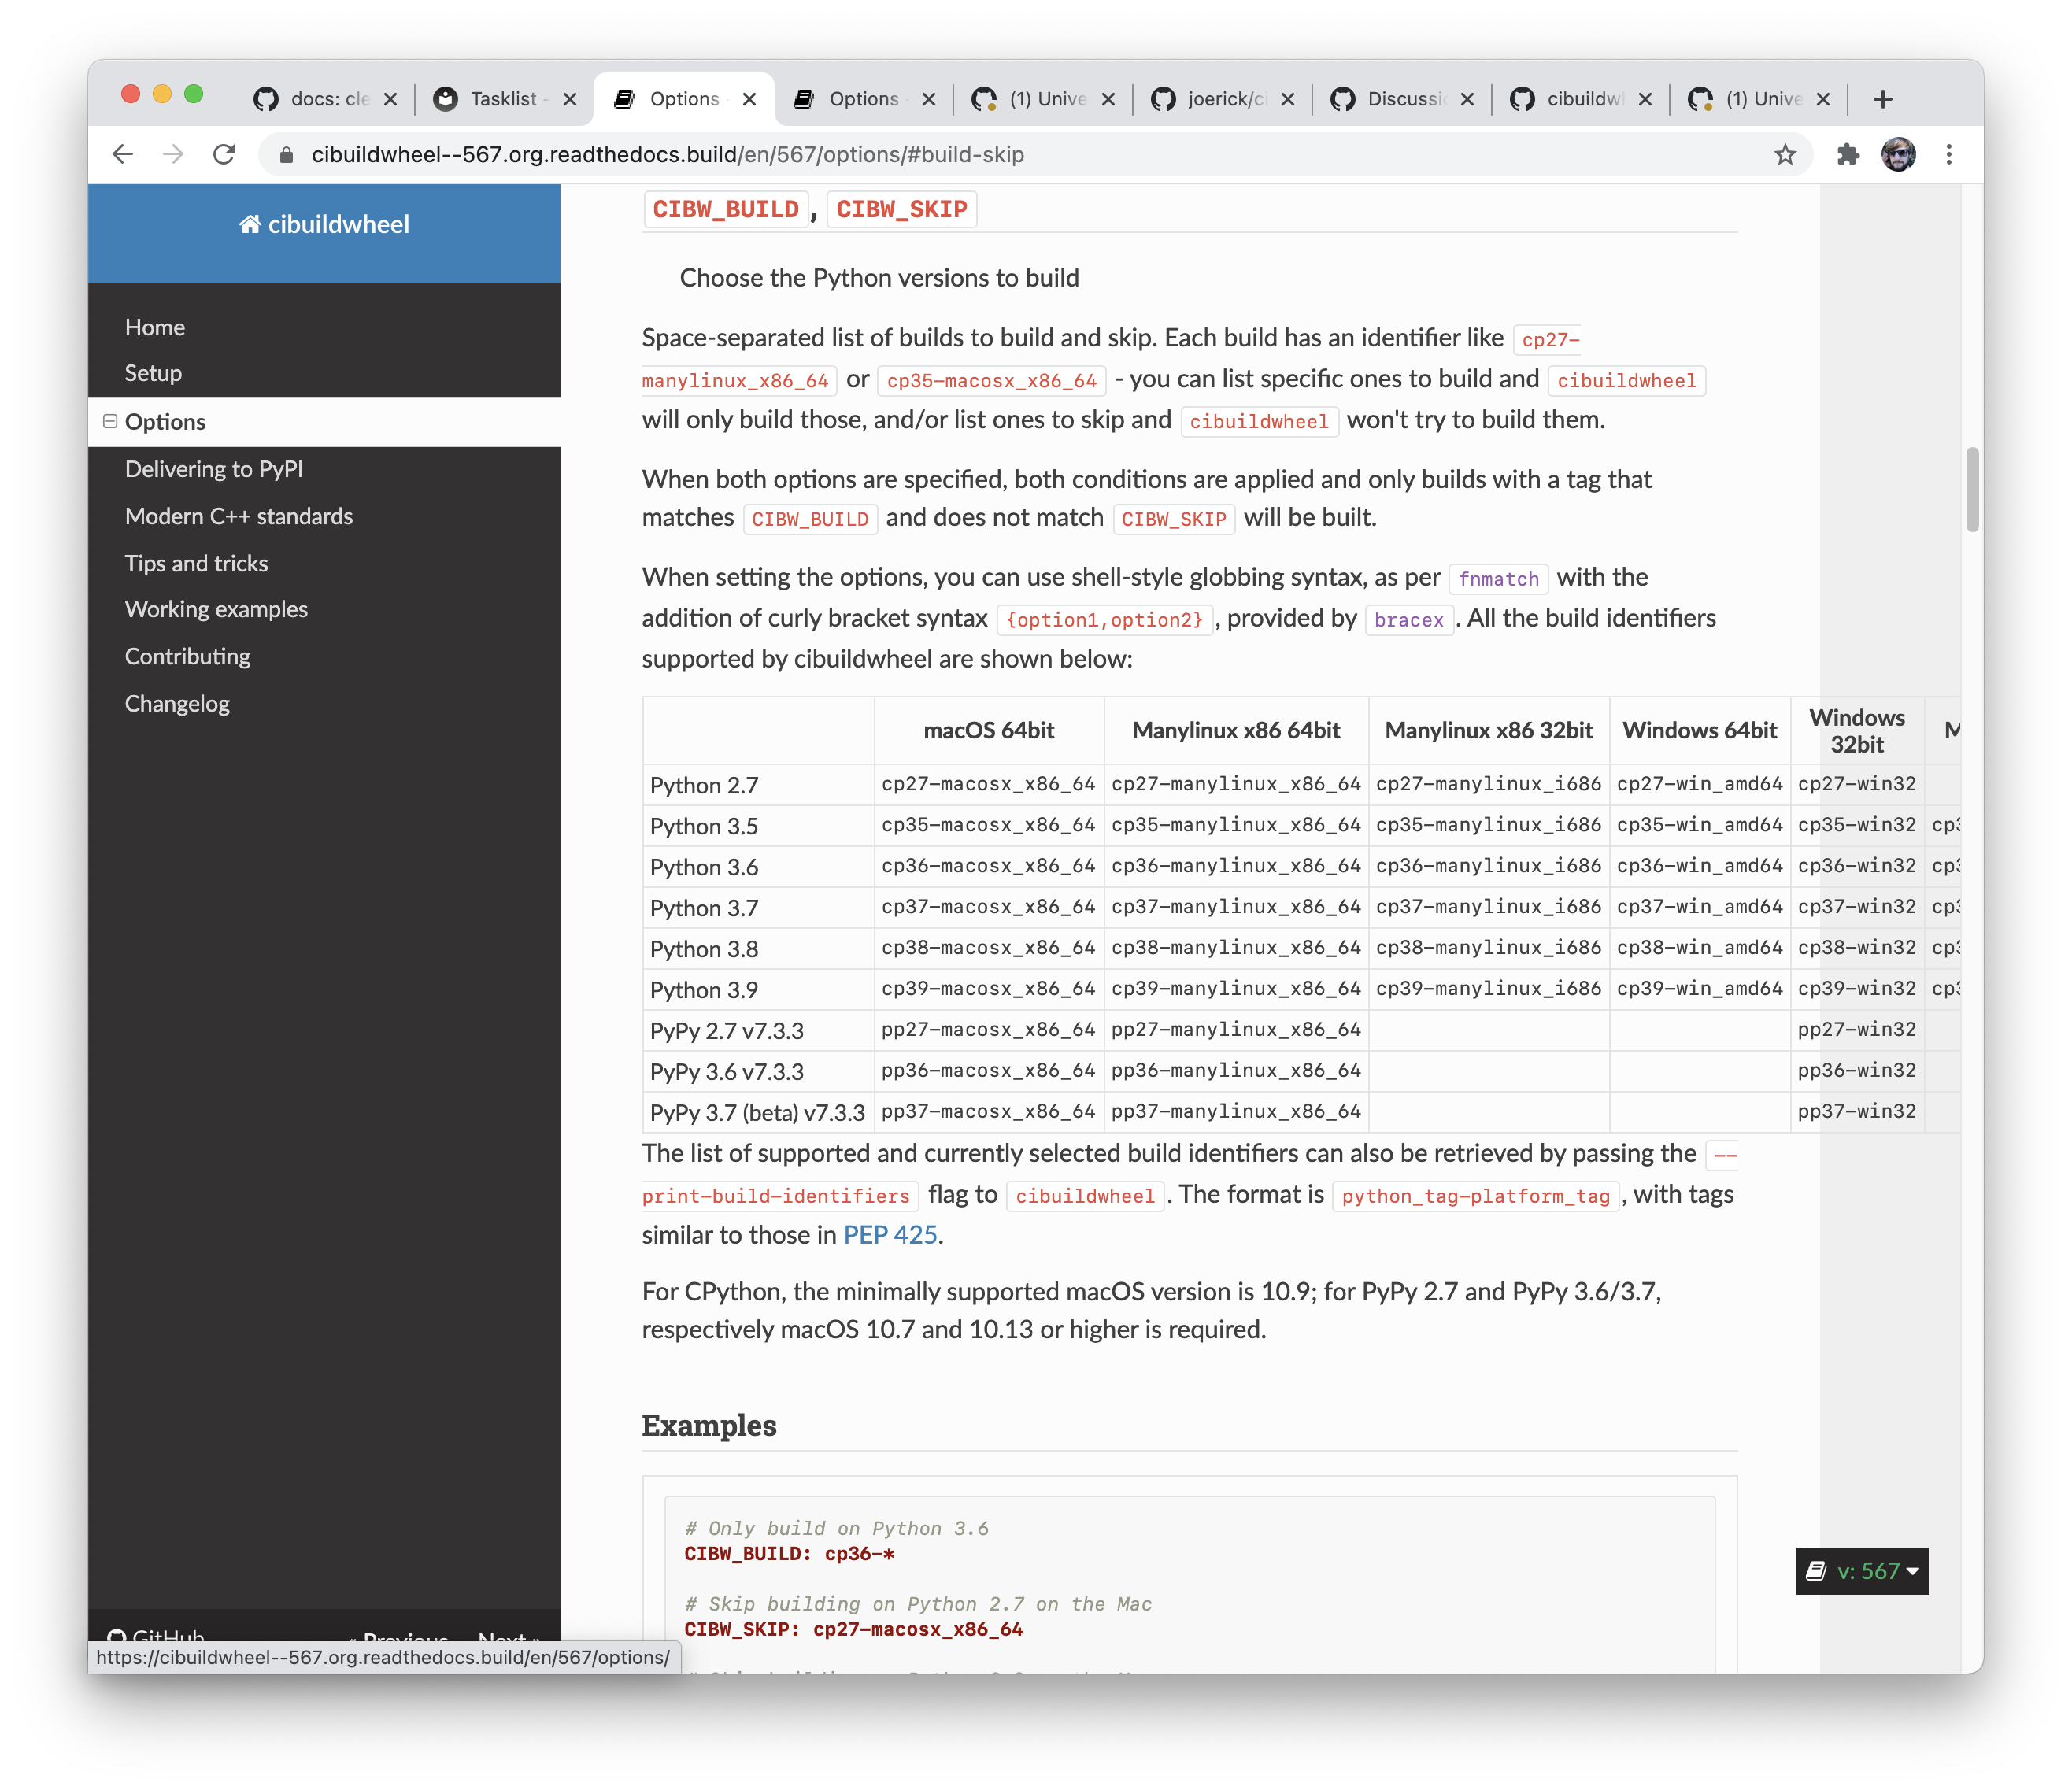
Task: Click the page vertical scrollbar thumb
Action: (x=1972, y=490)
